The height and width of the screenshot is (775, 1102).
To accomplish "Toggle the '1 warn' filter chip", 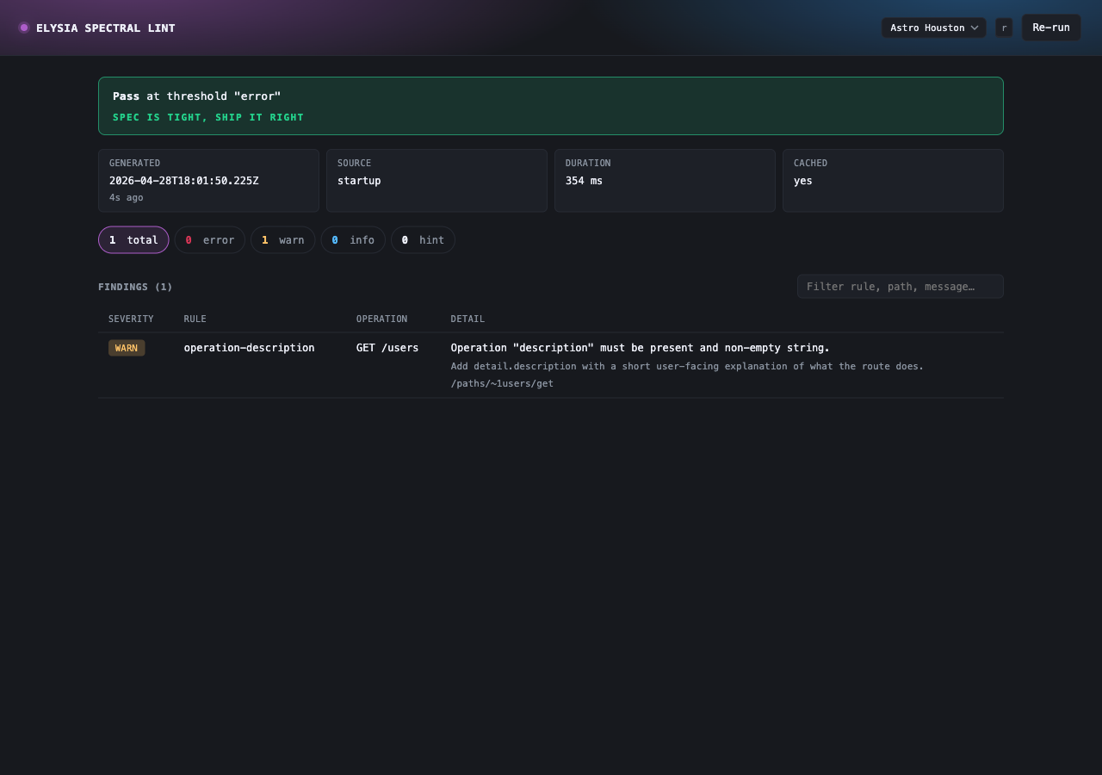I will coord(283,240).
